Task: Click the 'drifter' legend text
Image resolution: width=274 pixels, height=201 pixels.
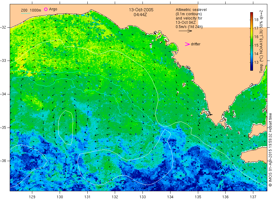Action: (x=195, y=44)
